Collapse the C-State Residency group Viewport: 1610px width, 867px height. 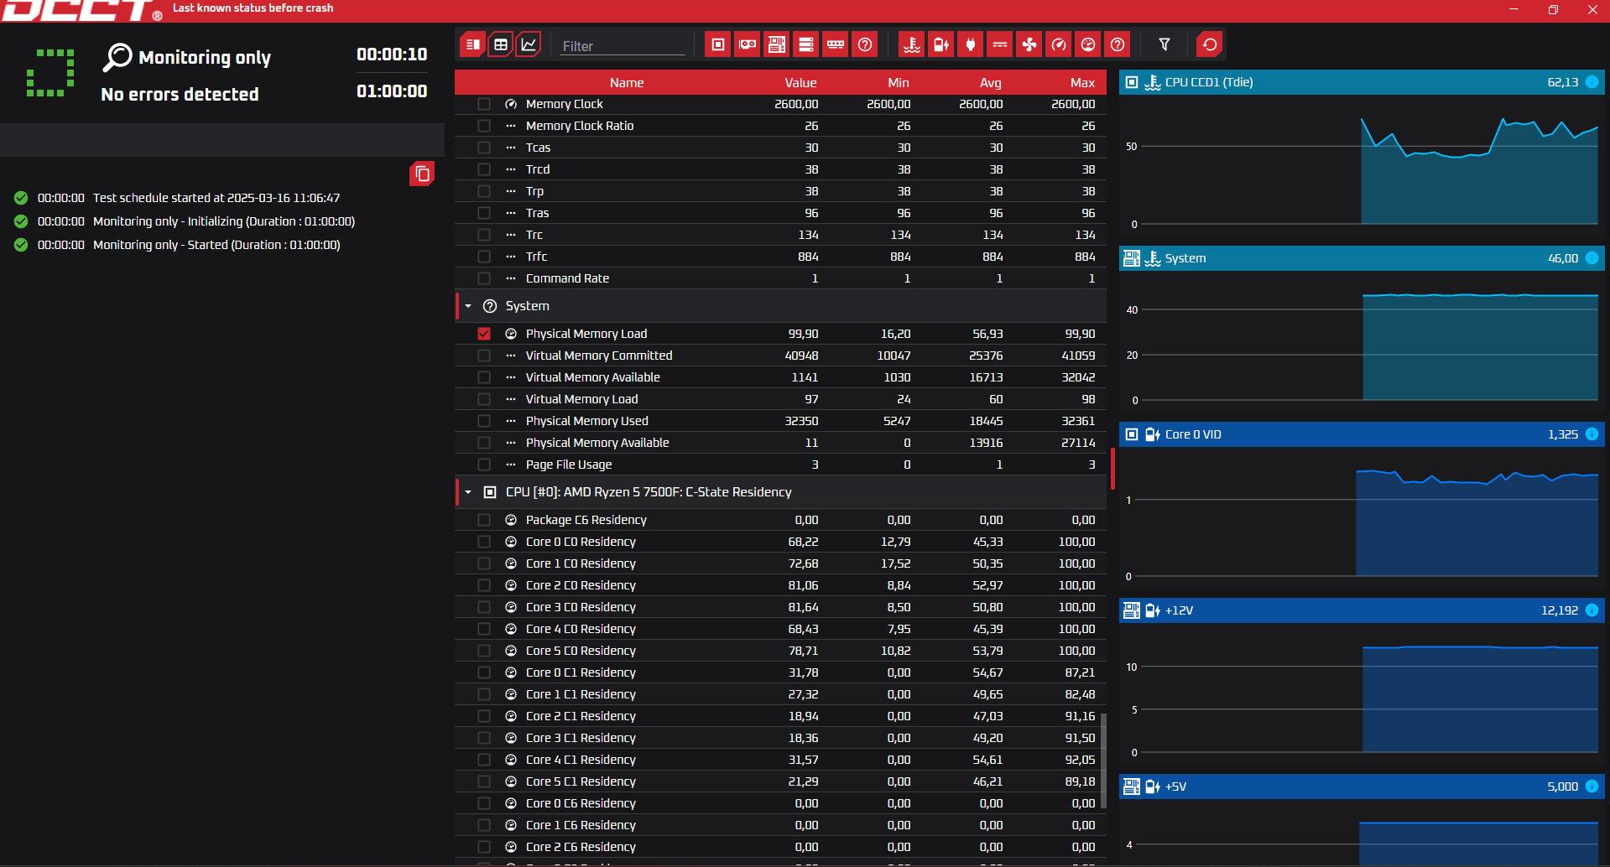pyautogui.click(x=468, y=492)
